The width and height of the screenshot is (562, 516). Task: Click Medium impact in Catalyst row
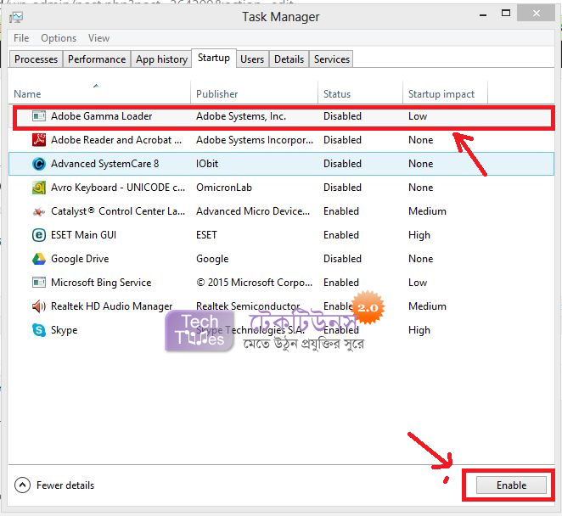[x=427, y=211]
